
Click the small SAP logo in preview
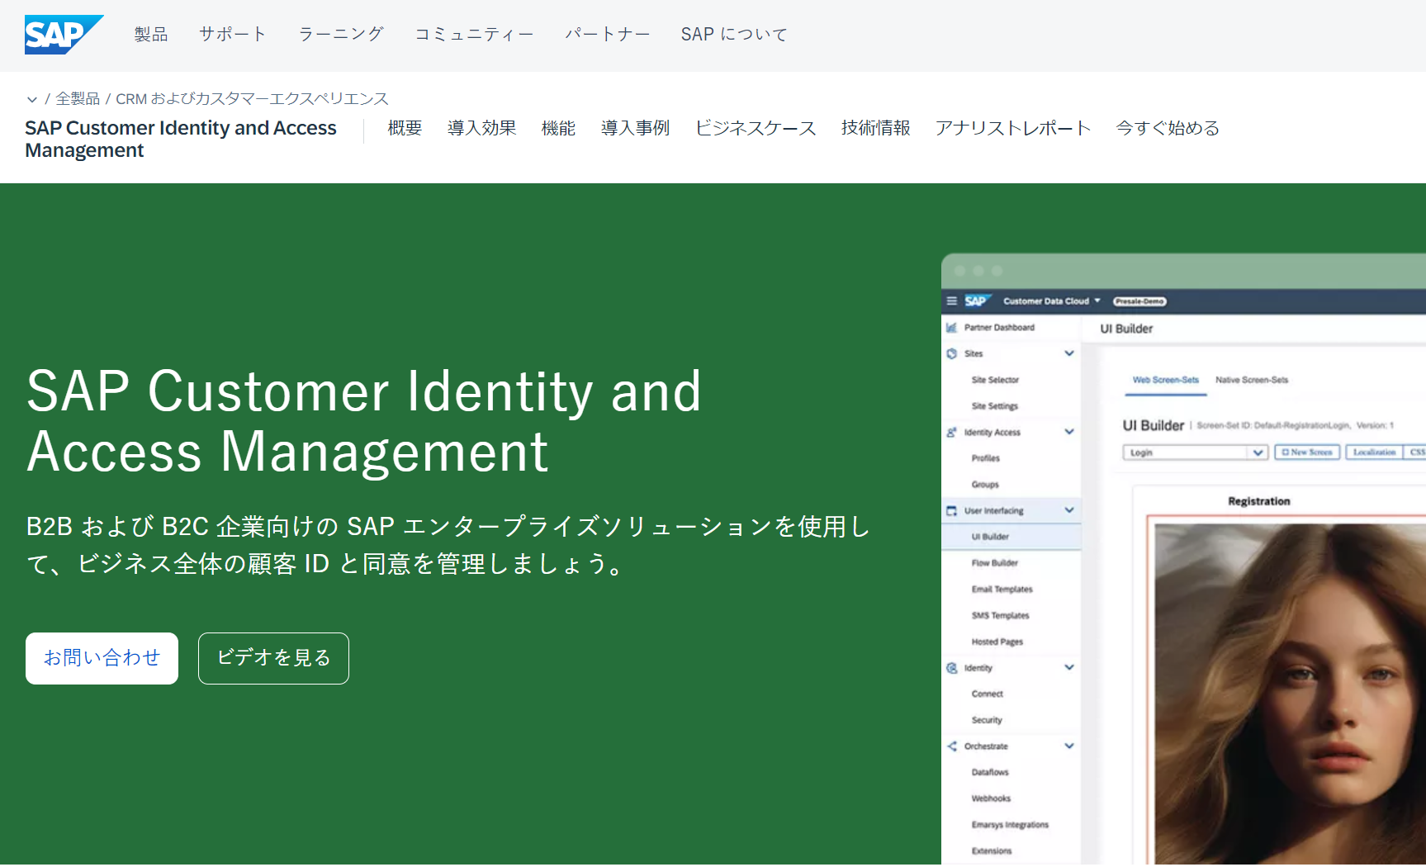976,301
